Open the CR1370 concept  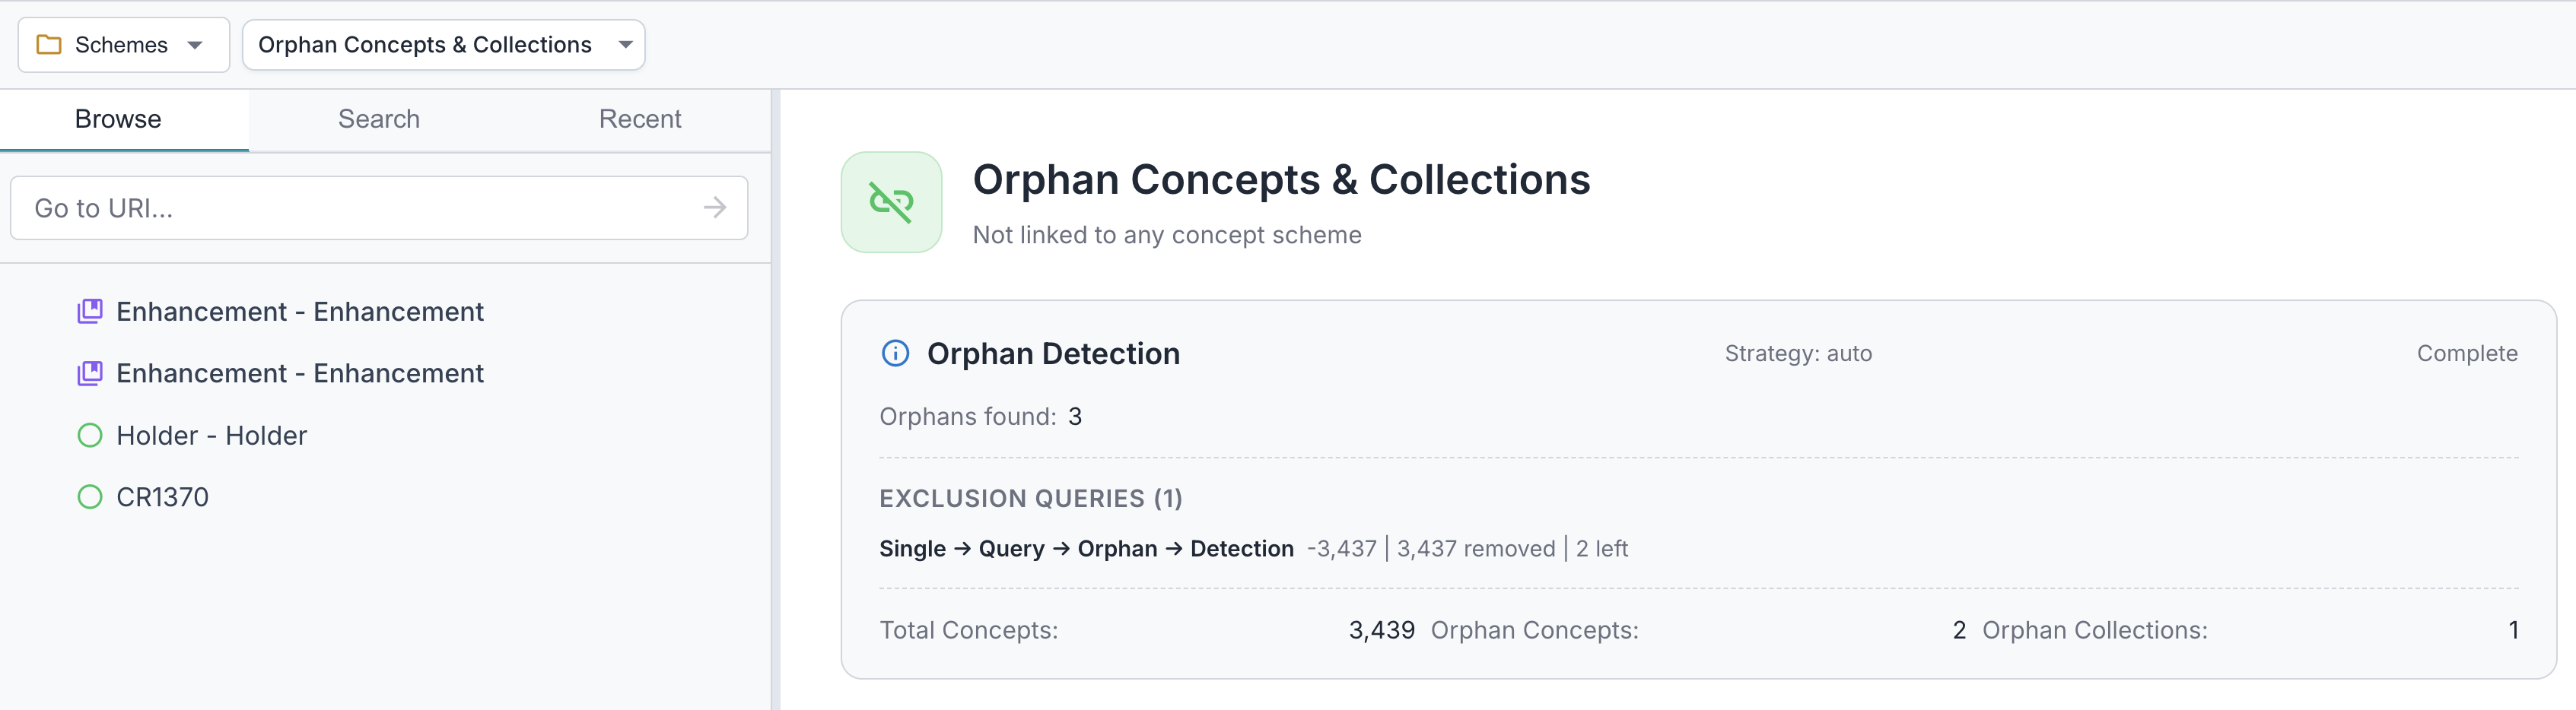pos(162,496)
